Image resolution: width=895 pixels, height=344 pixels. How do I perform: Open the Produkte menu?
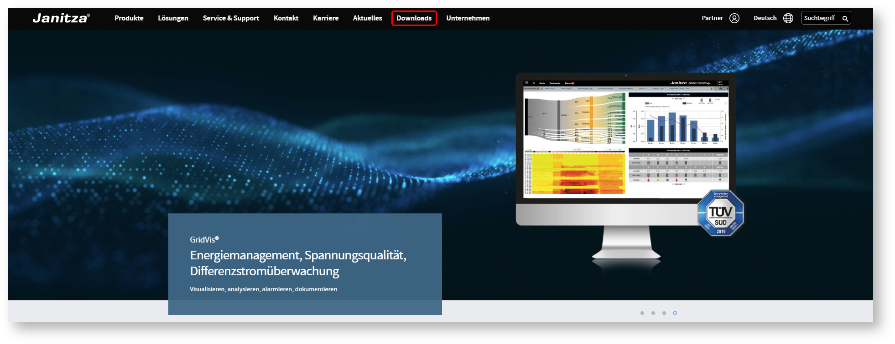[129, 18]
